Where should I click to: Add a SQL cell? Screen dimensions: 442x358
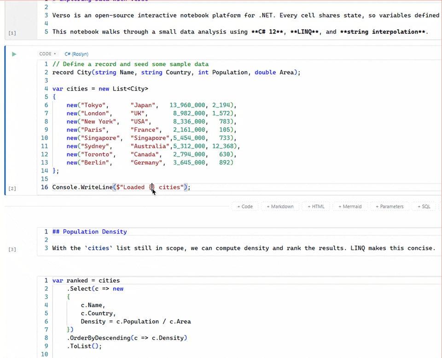[x=424, y=206]
